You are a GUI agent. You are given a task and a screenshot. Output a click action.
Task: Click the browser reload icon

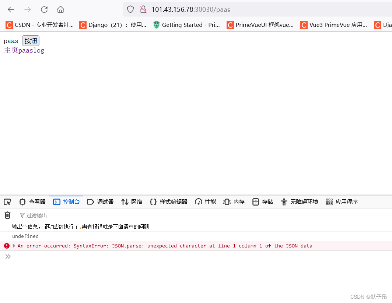click(44, 10)
